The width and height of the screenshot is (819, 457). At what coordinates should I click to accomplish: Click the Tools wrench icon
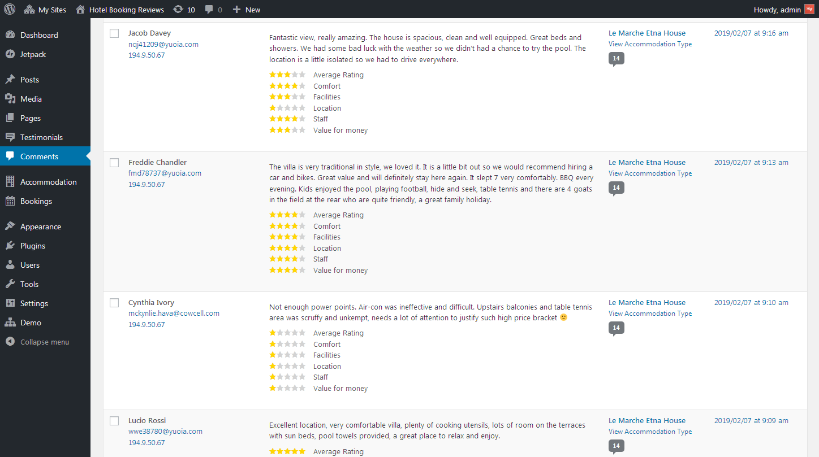[10, 284]
